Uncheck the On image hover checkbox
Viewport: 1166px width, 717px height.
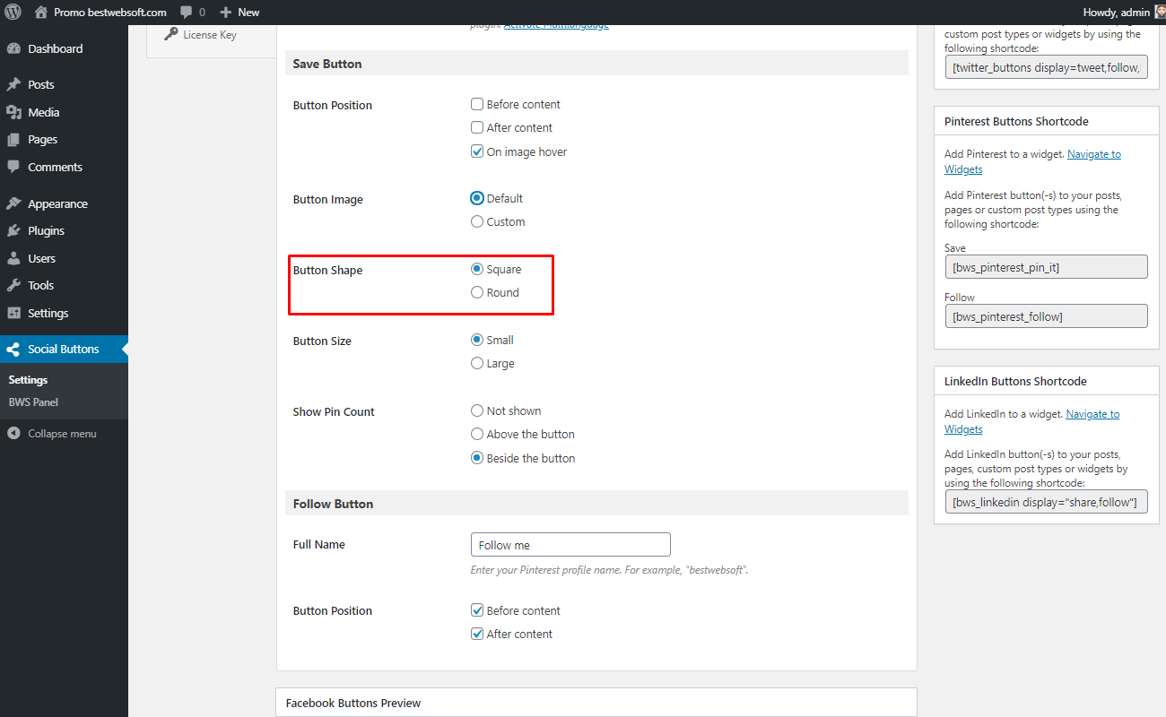[x=477, y=151]
